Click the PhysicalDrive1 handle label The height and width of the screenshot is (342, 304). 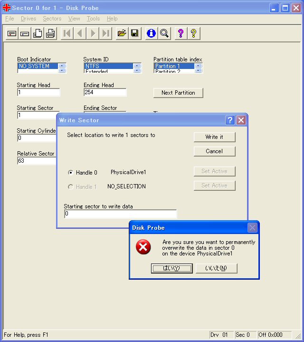pos(128,172)
